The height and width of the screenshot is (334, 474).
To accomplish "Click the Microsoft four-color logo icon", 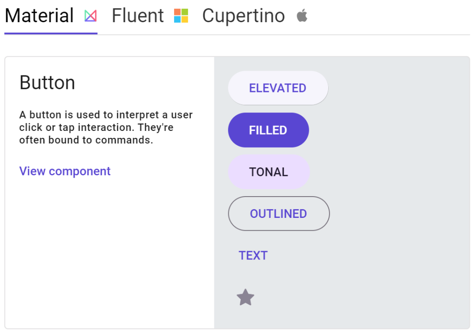I will (181, 16).
